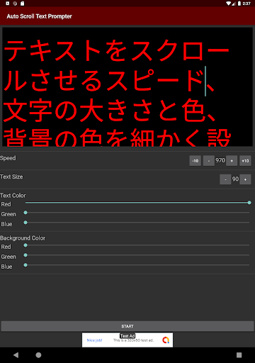The height and width of the screenshot is (363, 255).
Task: Tap the clock showing 2:37
Action: (x=246, y=4)
